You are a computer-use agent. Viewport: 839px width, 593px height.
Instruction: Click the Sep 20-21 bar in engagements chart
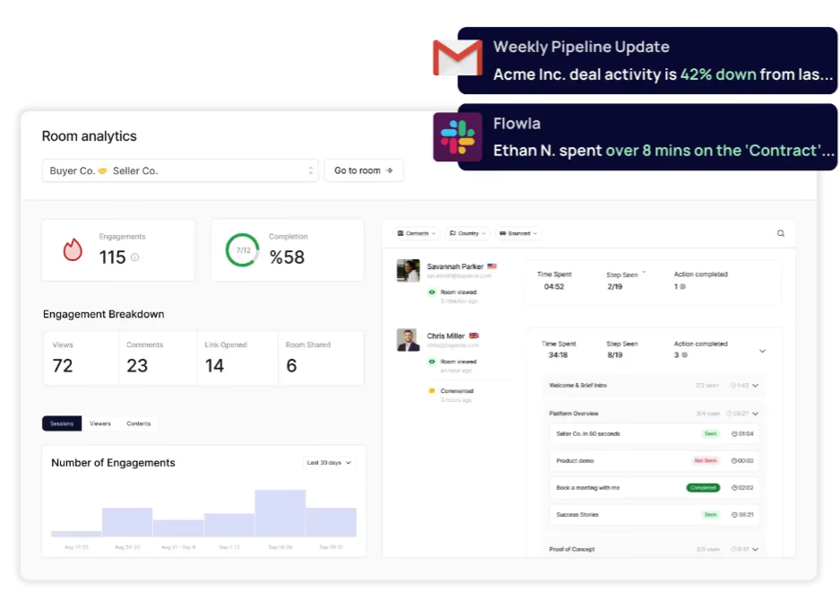click(332, 522)
